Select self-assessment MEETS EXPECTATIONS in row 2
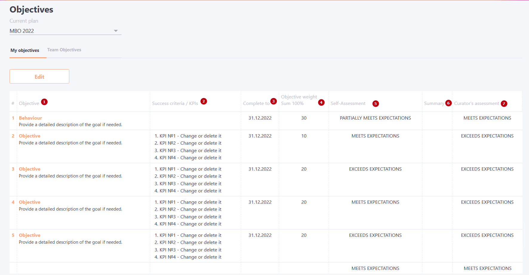 375,136
